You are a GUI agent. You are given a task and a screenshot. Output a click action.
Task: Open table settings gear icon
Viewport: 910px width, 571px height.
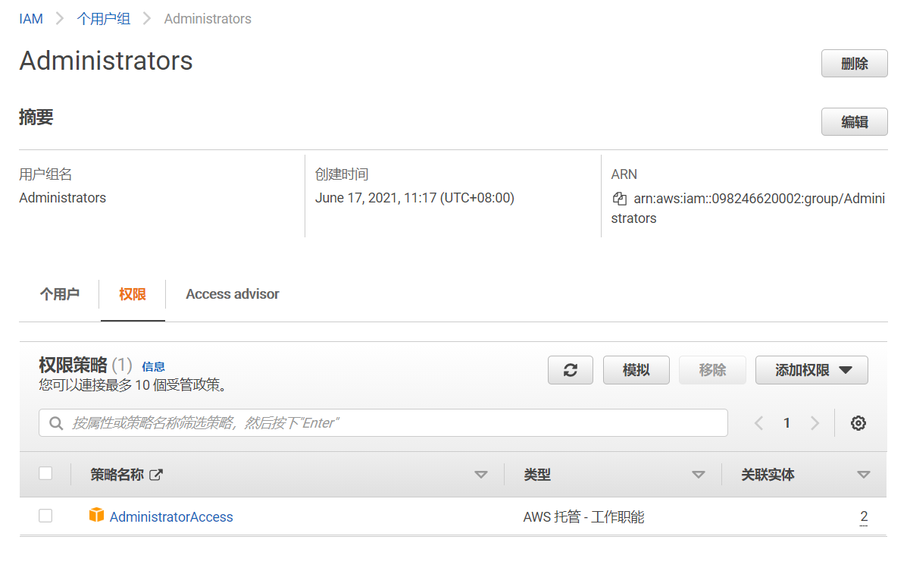coord(858,423)
